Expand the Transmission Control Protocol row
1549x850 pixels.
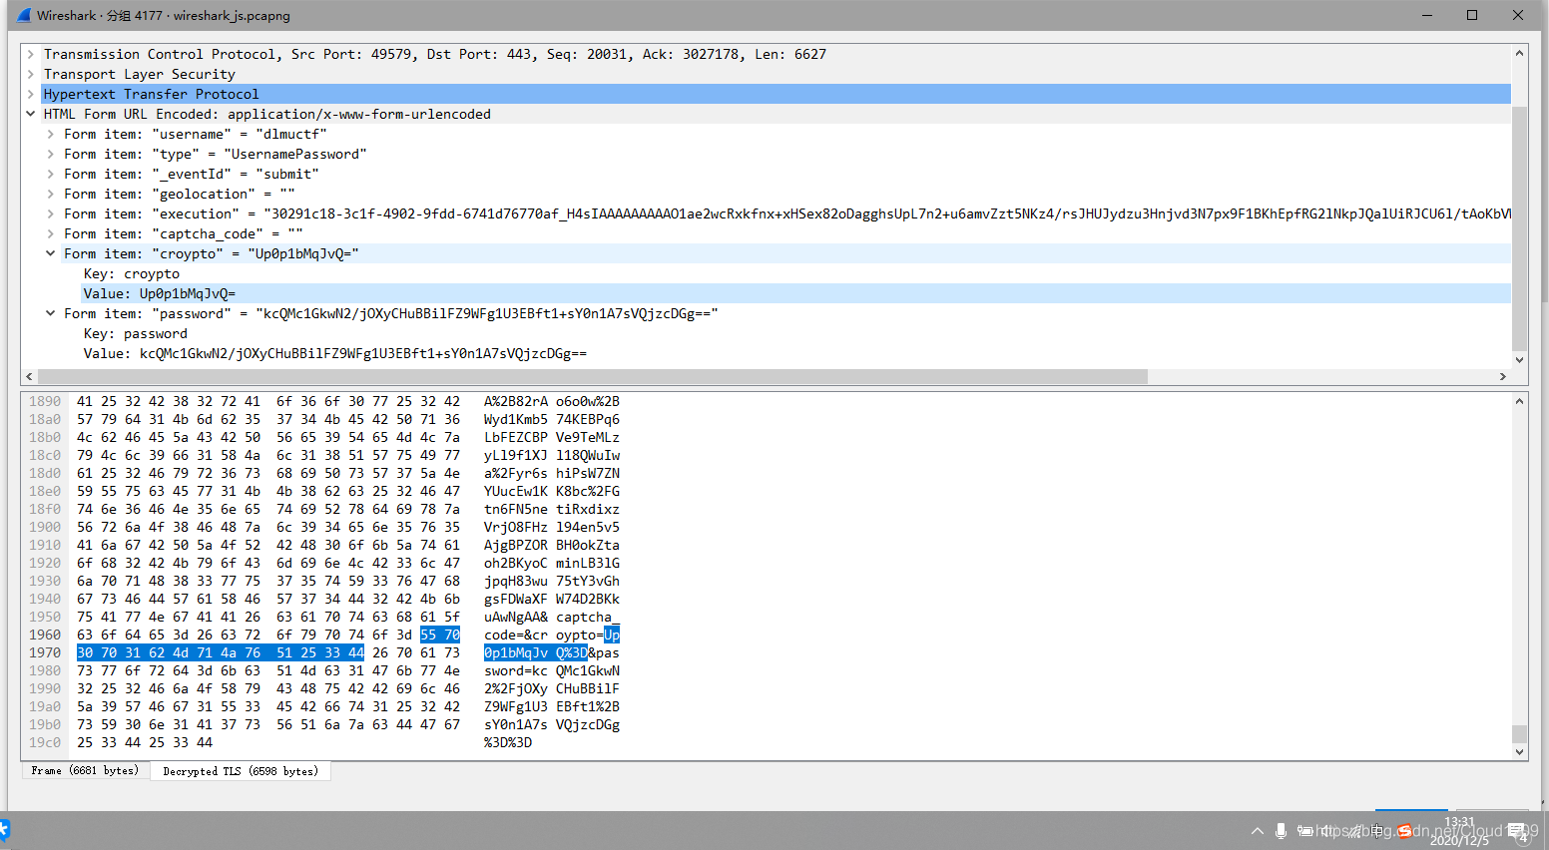pyautogui.click(x=31, y=54)
